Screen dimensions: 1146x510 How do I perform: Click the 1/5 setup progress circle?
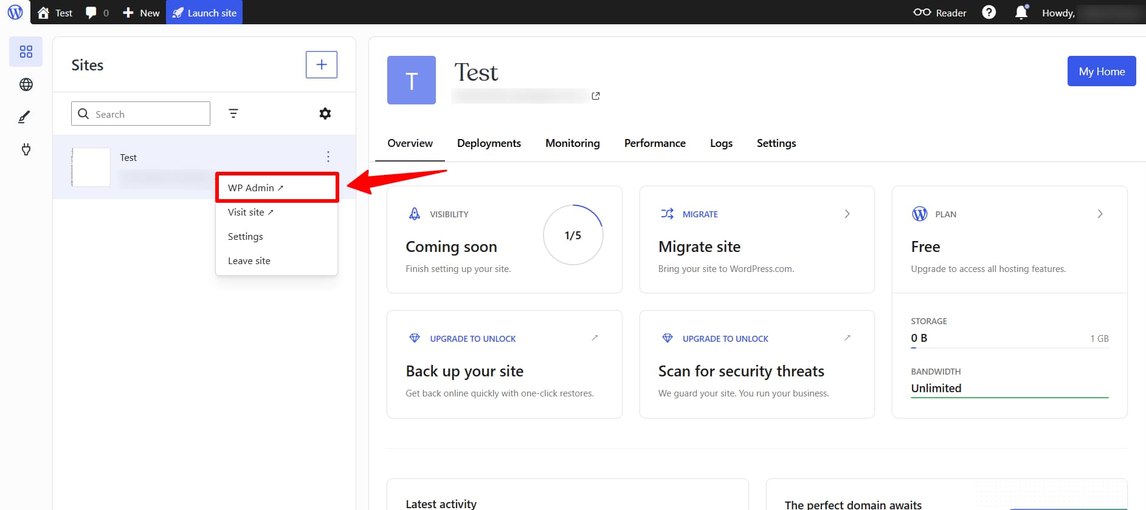click(x=573, y=235)
